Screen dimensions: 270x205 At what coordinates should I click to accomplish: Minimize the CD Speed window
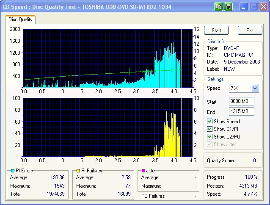(244, 7)
